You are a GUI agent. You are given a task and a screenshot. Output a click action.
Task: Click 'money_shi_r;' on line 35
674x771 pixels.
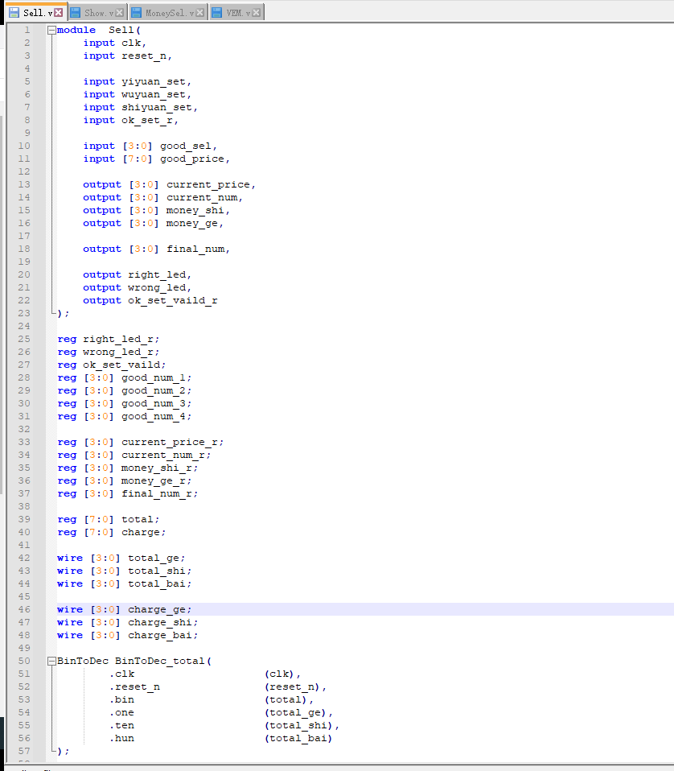coord(159,468)
